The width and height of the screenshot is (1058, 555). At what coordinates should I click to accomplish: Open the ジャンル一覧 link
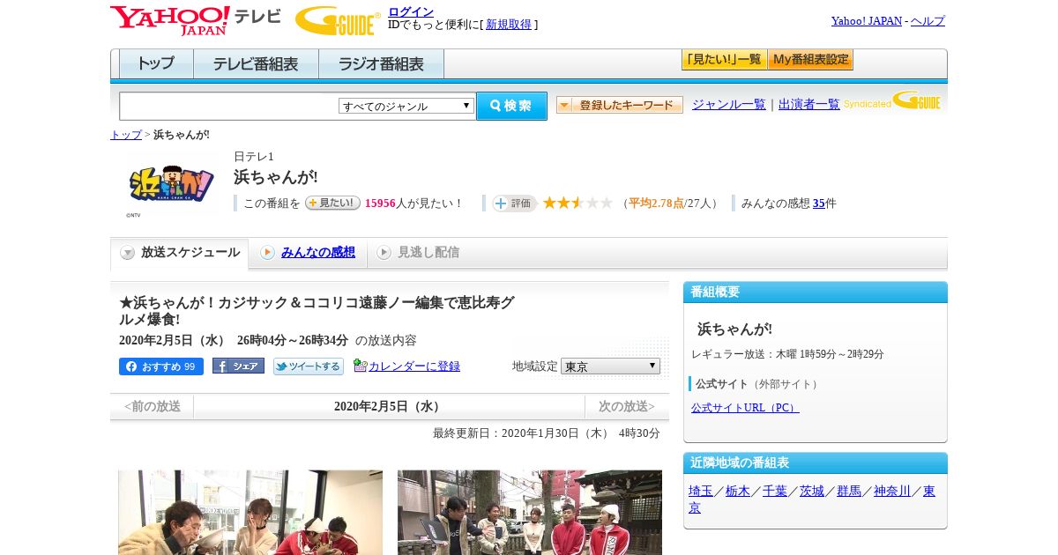click(x=729, y=105)
